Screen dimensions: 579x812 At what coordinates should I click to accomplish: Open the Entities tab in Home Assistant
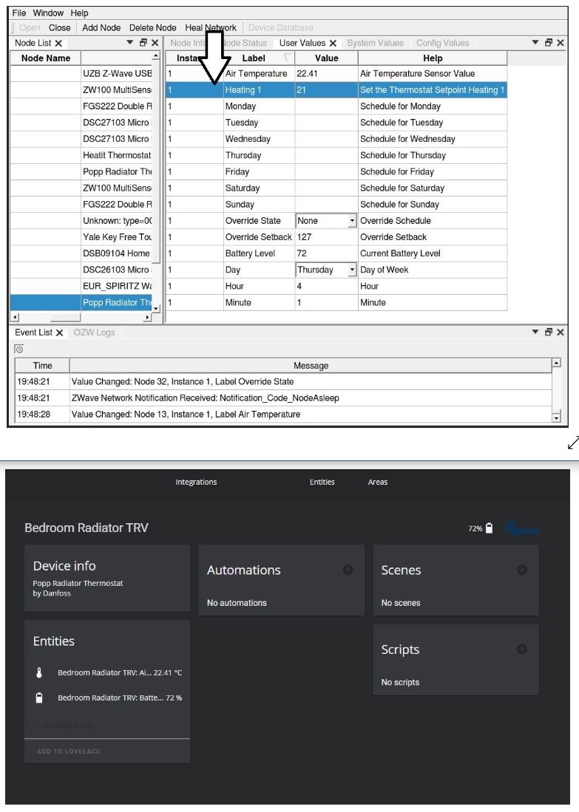pos(322,482)
